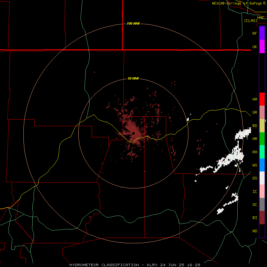The width and height of the screenshot is (267, 267).
Task: Click the GR legend label
Action: pos(255,112)
